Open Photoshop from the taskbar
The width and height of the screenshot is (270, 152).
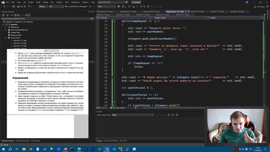[x=86, y=149]
